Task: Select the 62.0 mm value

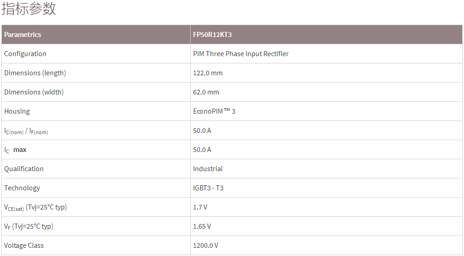Action: pyautogui.click(x=206, y=92)
